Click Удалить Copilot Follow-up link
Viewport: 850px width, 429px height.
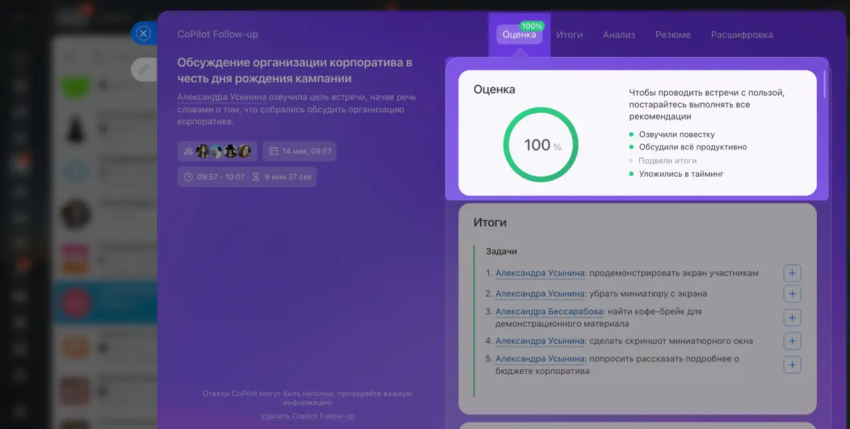[307, 416]
